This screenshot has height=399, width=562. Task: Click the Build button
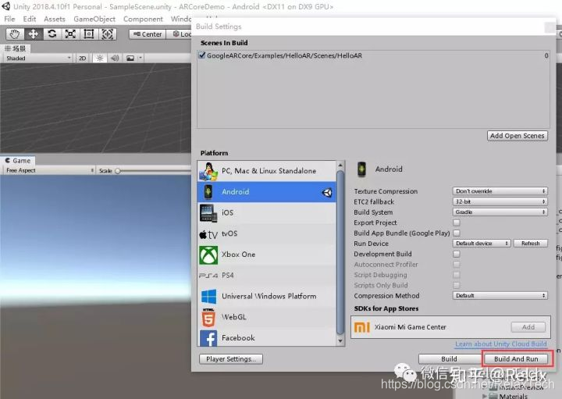pos(449,359)
